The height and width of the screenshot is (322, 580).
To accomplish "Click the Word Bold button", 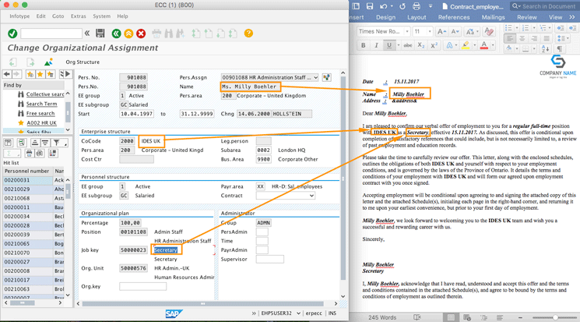I will [x=364, y=45].
